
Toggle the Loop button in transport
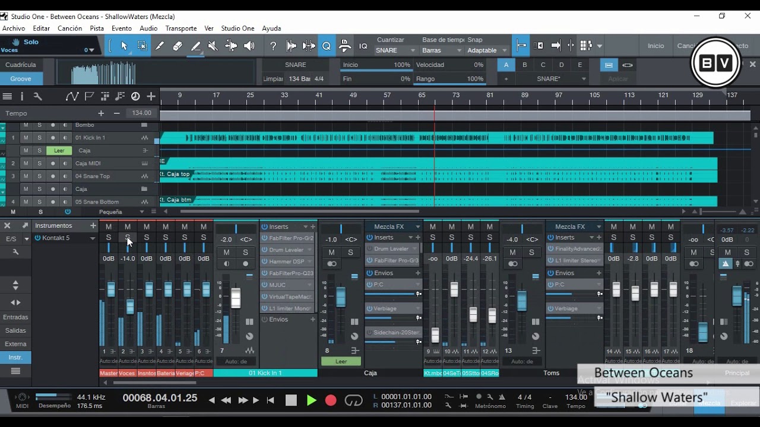[x=353, y=400]
